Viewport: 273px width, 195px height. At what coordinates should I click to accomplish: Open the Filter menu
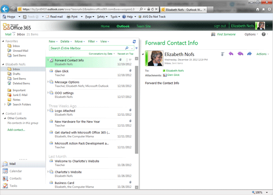pyautogui.click(x=92, y=41)
